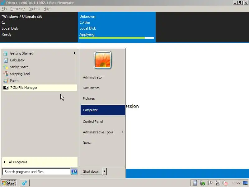249x187 pixels.
Task: Click the Dism++ title bar app icon
Action: (3, 3)
